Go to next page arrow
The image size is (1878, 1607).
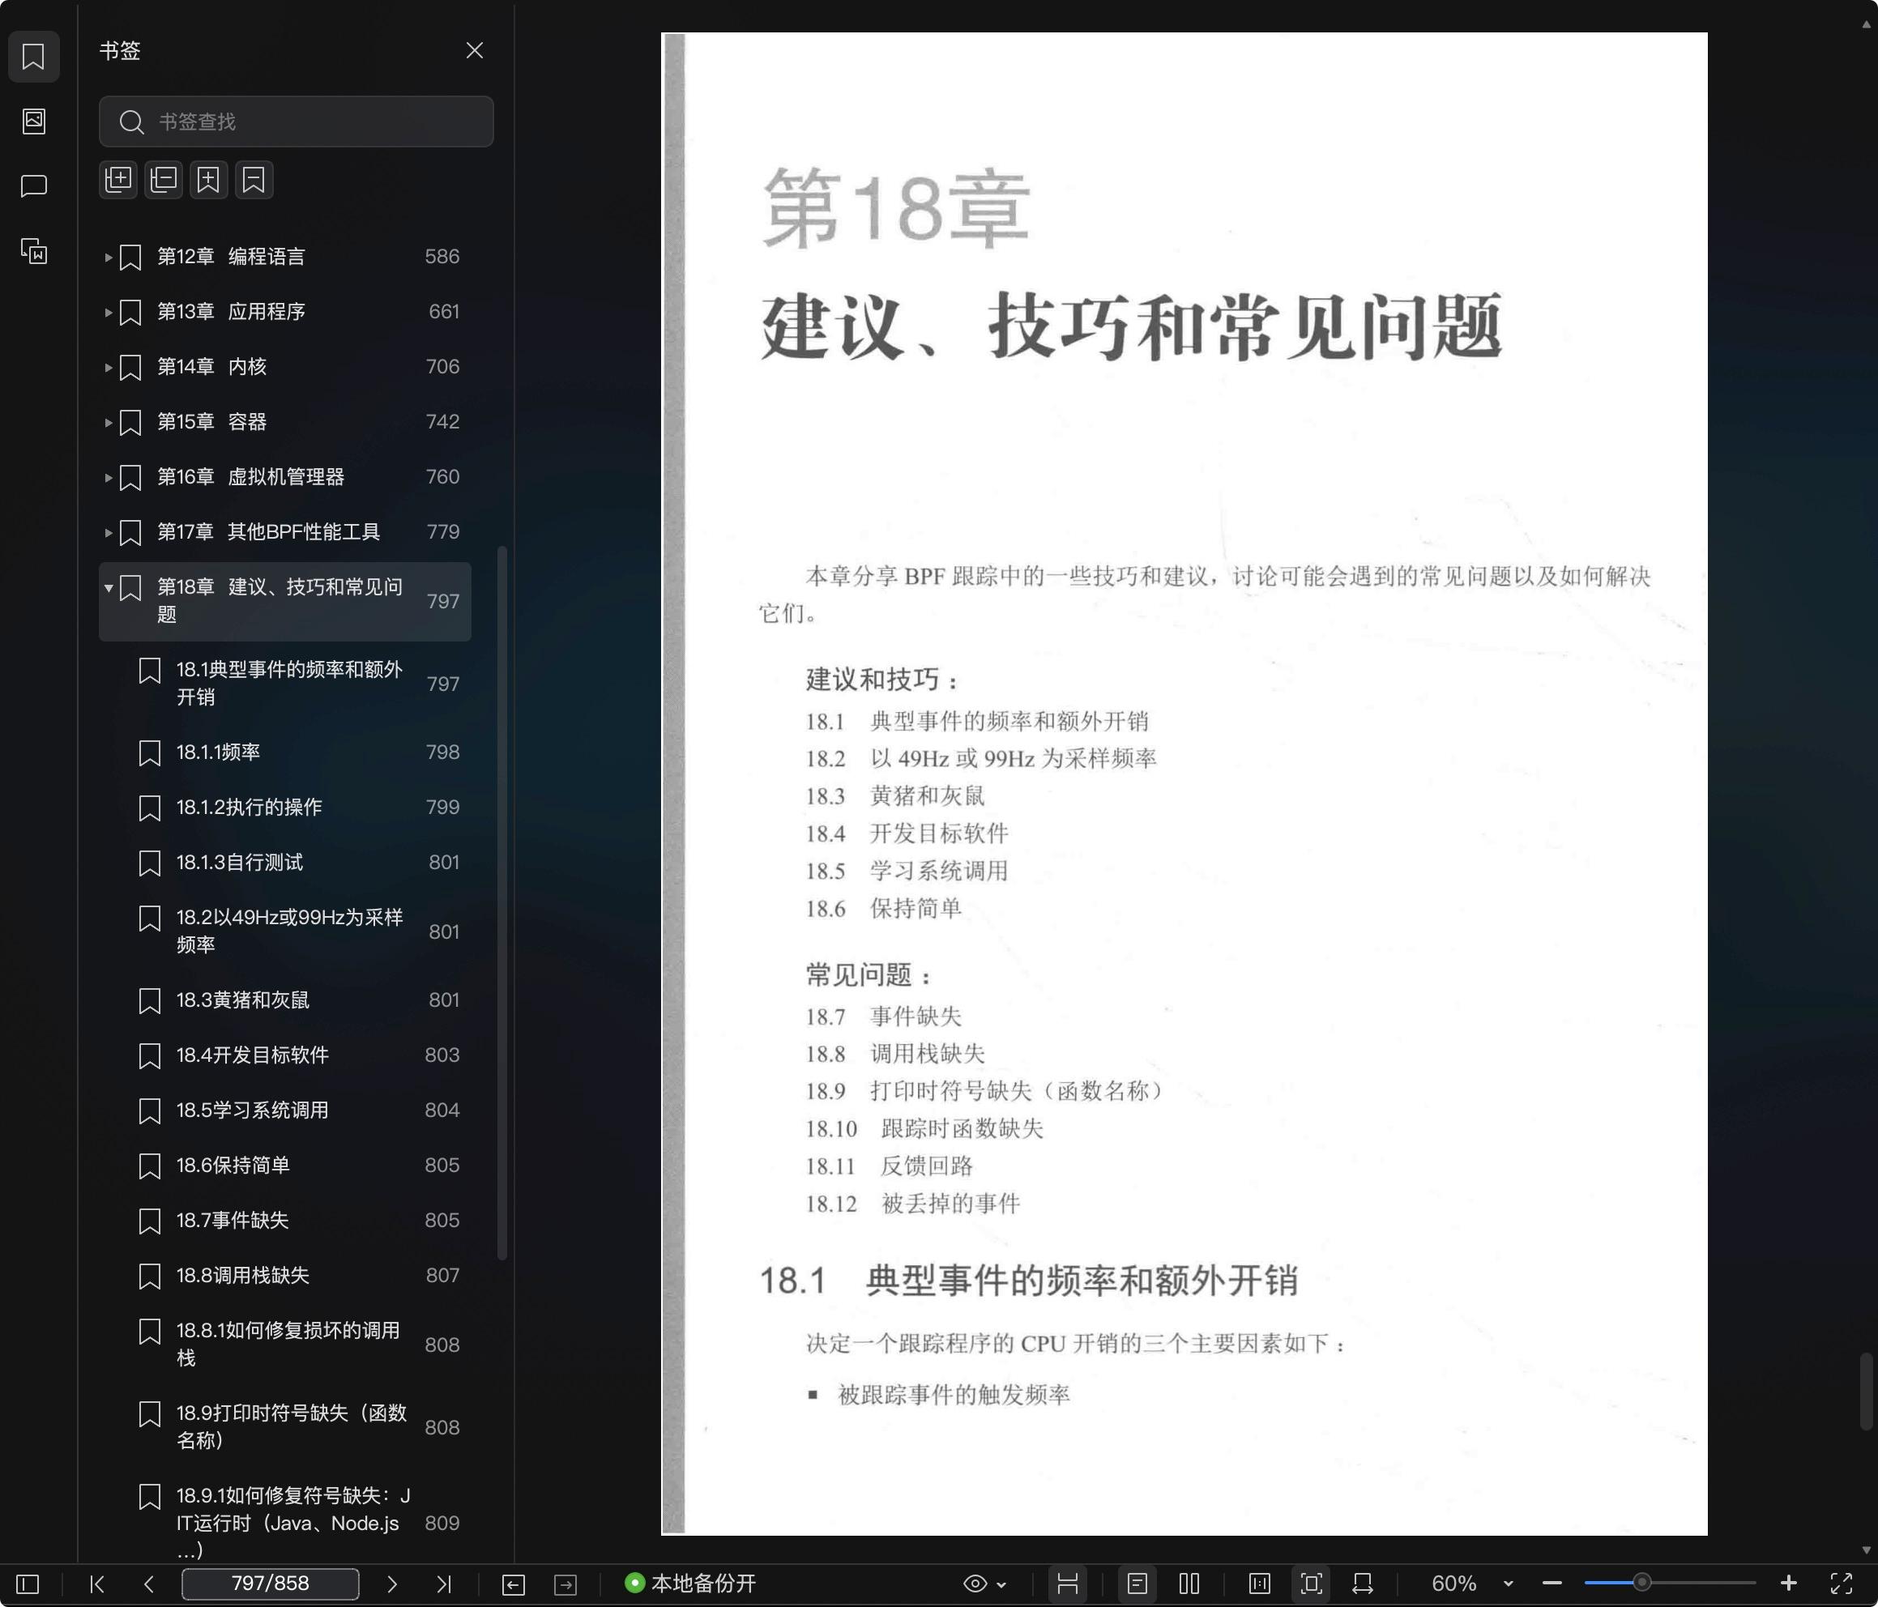click(391, 1584)
